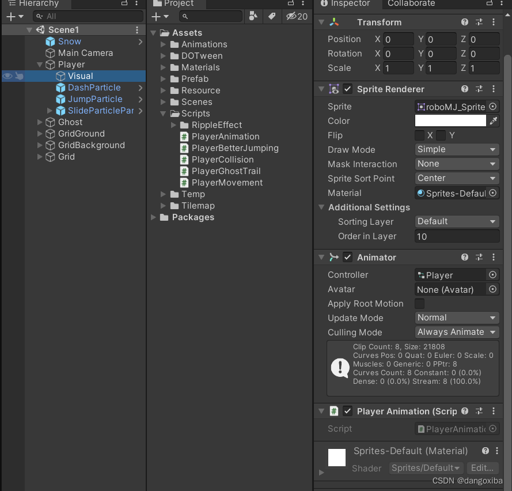This screenshot has width=512, height=491.
Task: Open Animator preset icon
Action: (x=479, y=257)
